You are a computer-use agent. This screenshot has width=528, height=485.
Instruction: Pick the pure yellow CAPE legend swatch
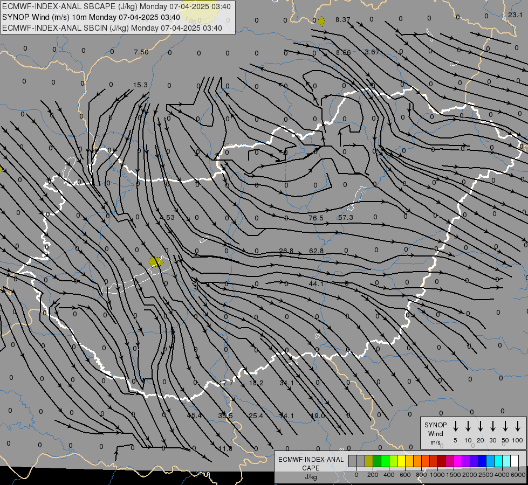[401, 461]
